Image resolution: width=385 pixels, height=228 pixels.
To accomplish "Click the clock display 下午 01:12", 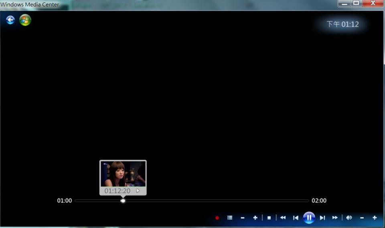I will click(x=342, y=24).
